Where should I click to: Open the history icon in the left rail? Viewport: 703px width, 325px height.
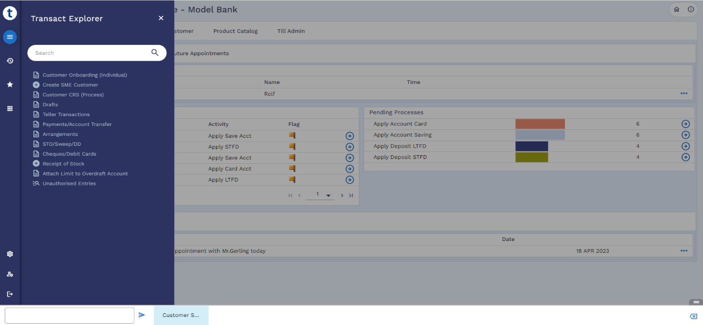click(x=10, y=61)
